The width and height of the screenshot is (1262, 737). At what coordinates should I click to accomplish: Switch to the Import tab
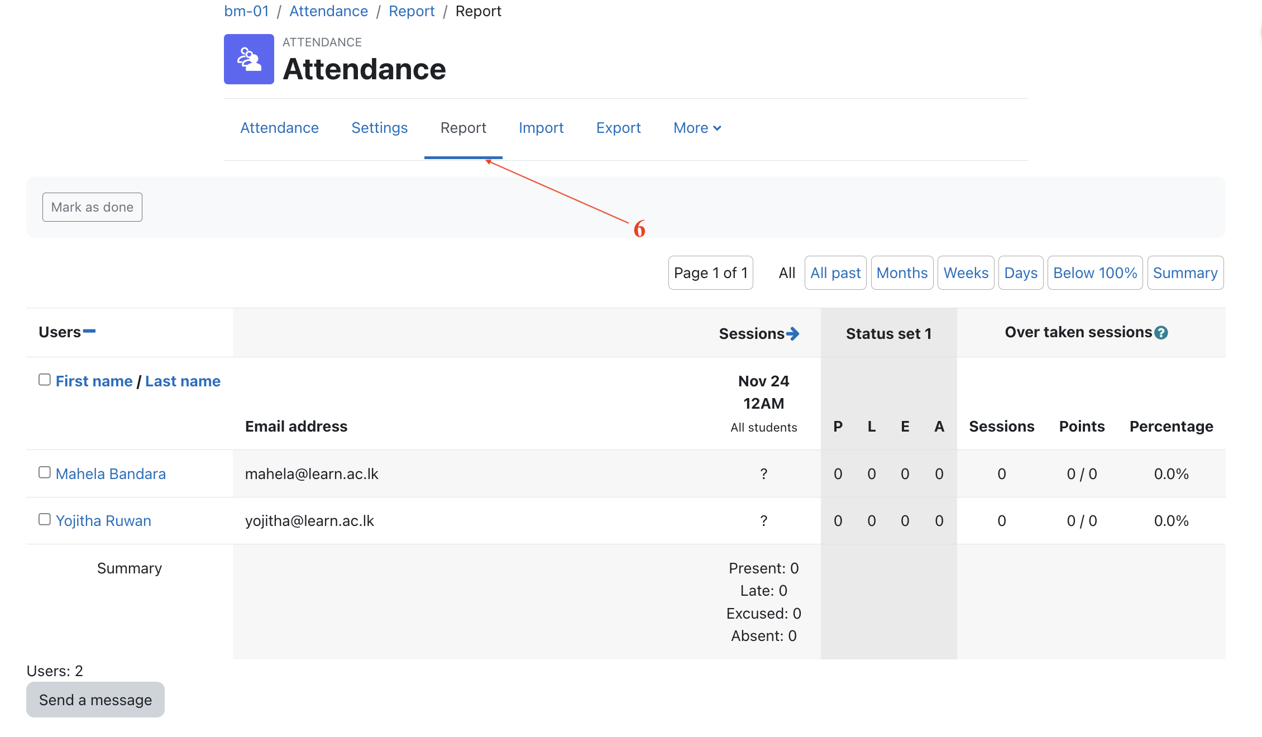[x=541, y=128]
